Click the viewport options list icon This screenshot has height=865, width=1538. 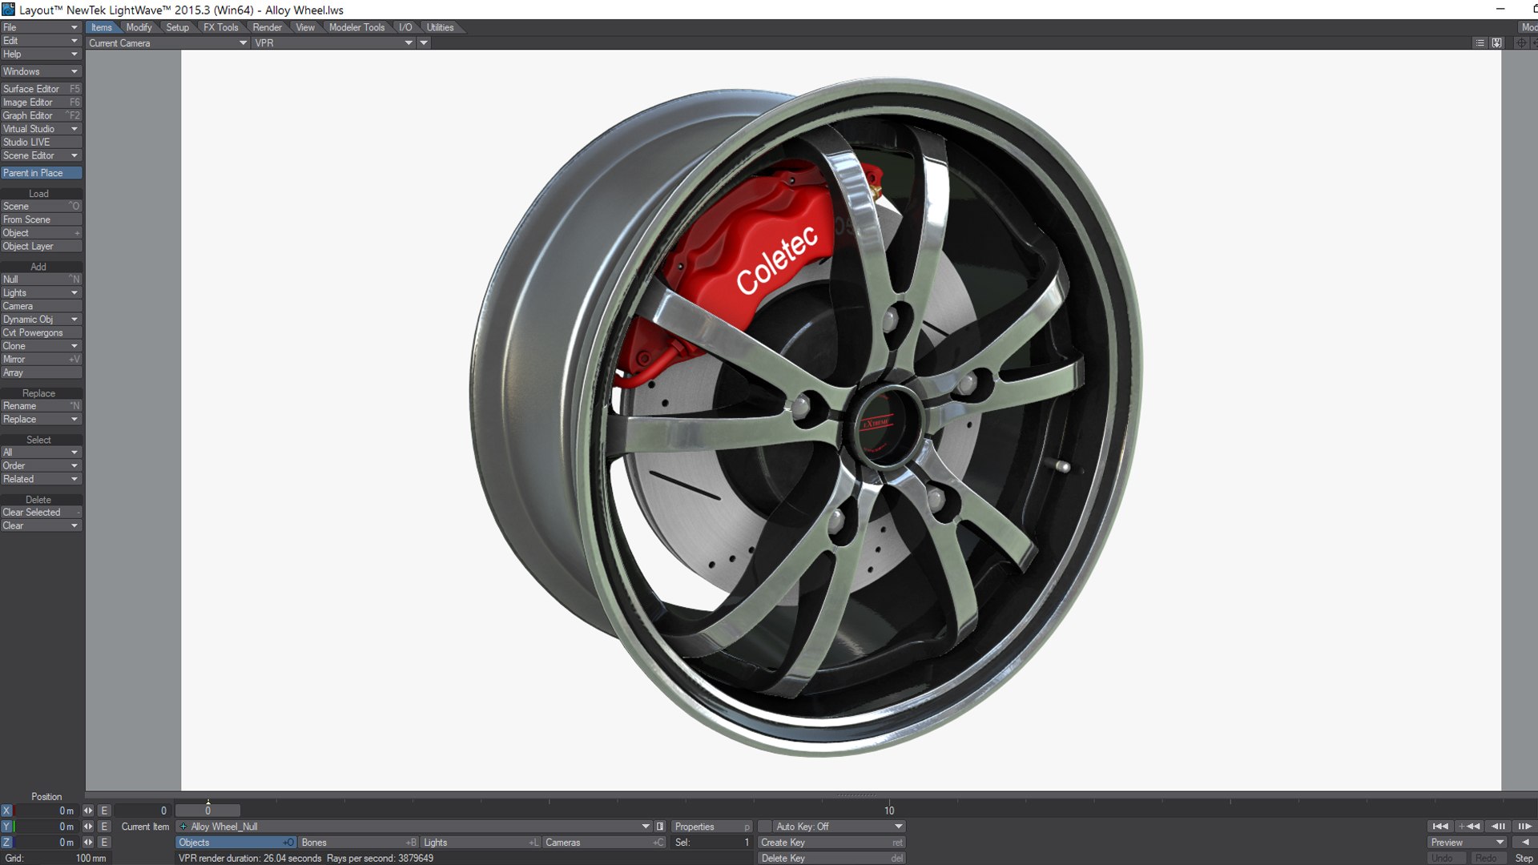tap(1480, 43)
